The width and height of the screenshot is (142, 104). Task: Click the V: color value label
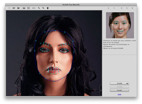click(127, 8)
